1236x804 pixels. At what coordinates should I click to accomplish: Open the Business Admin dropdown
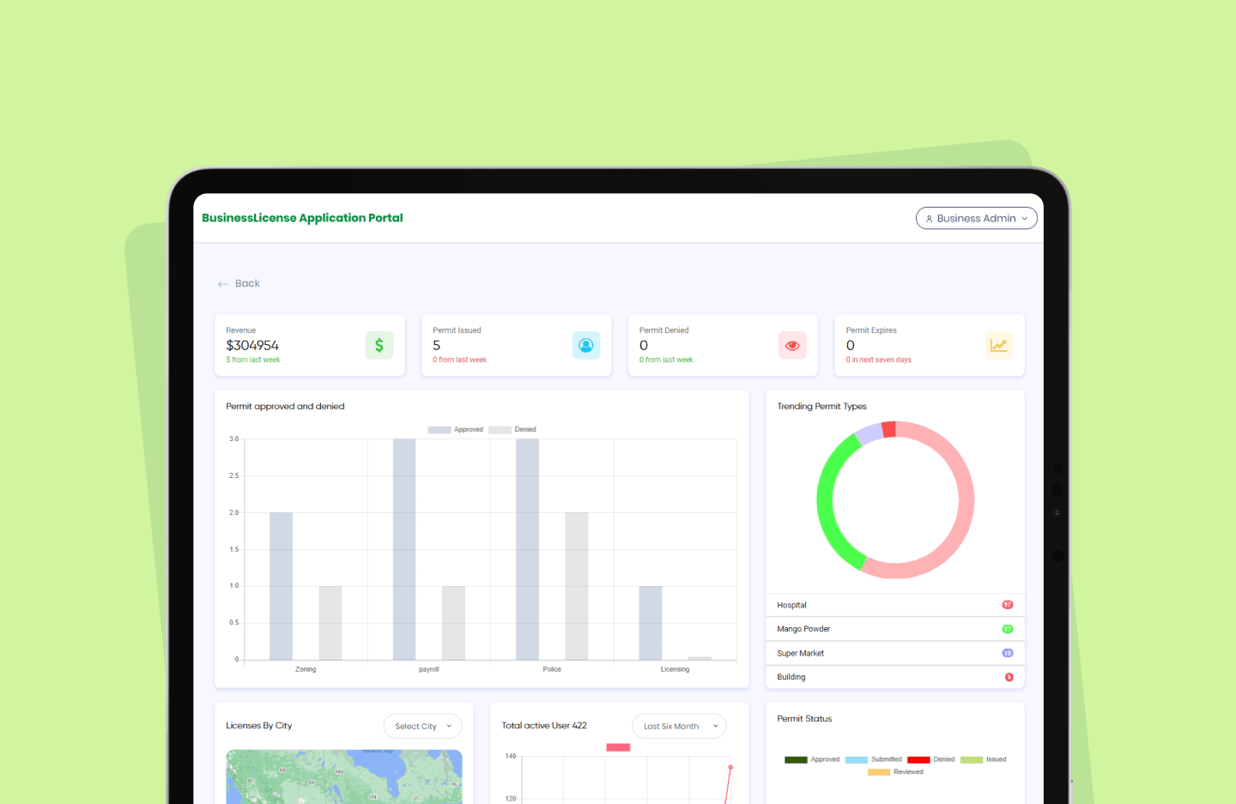pyautogui.click(x=976, y=218)
